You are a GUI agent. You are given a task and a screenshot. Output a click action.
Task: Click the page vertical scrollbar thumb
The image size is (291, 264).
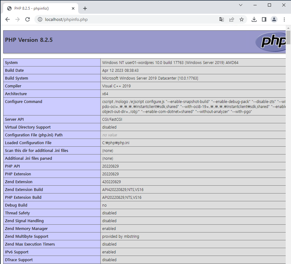[288, 37]
